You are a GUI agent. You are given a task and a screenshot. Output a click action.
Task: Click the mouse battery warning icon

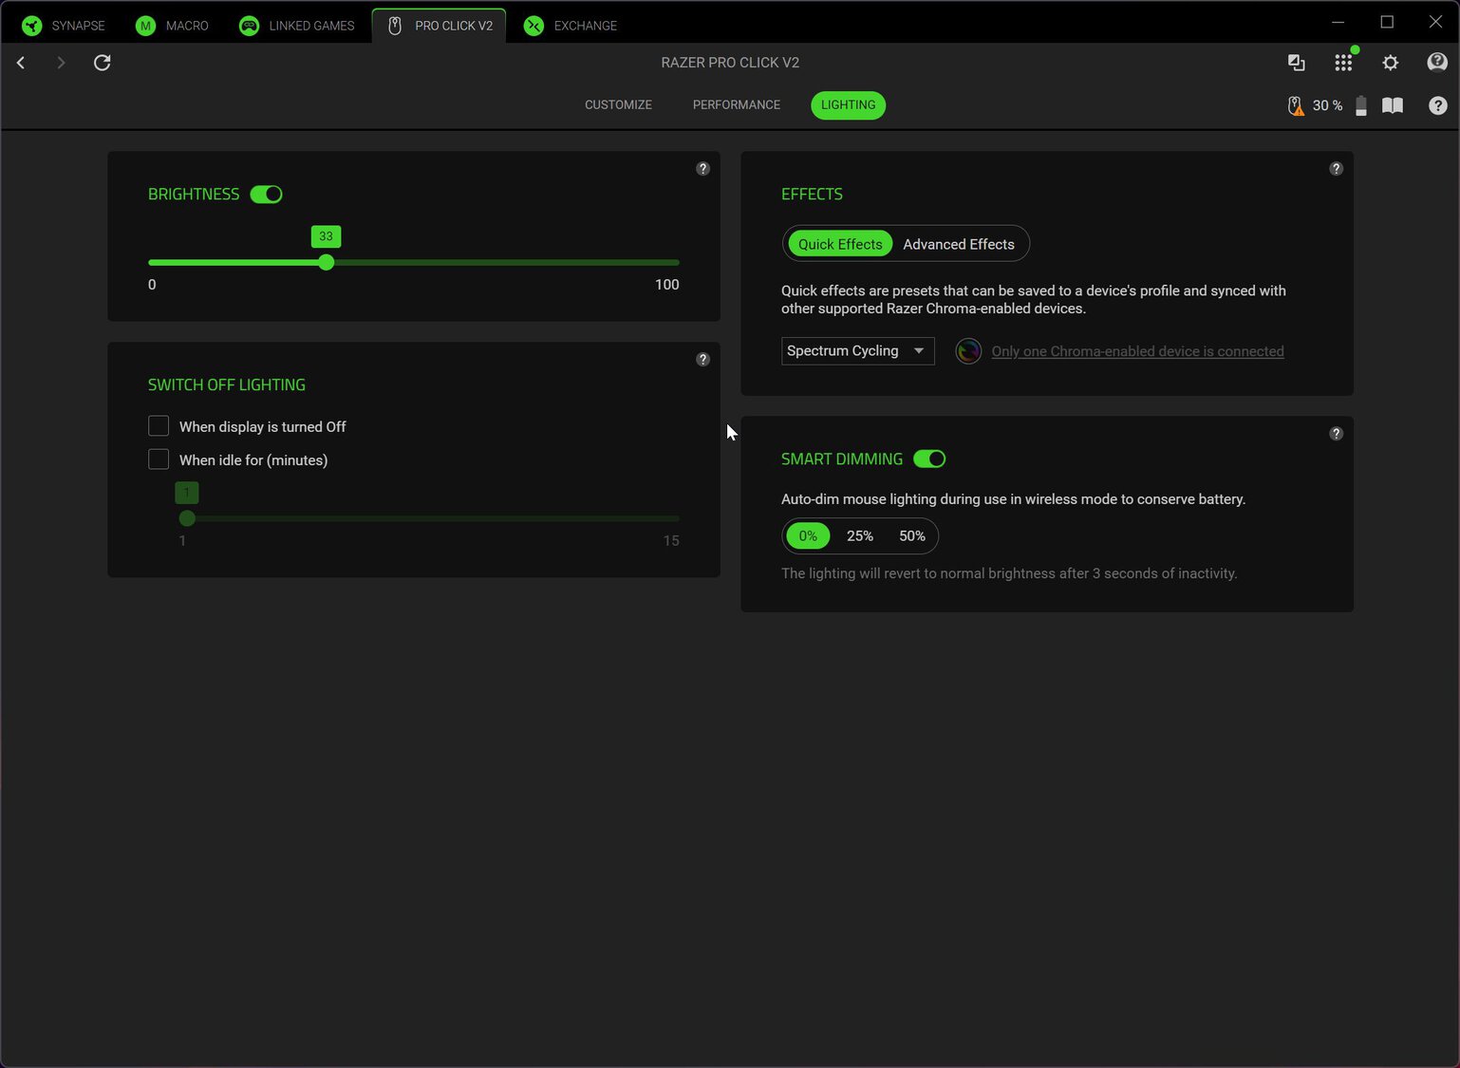coord(1296,105)
